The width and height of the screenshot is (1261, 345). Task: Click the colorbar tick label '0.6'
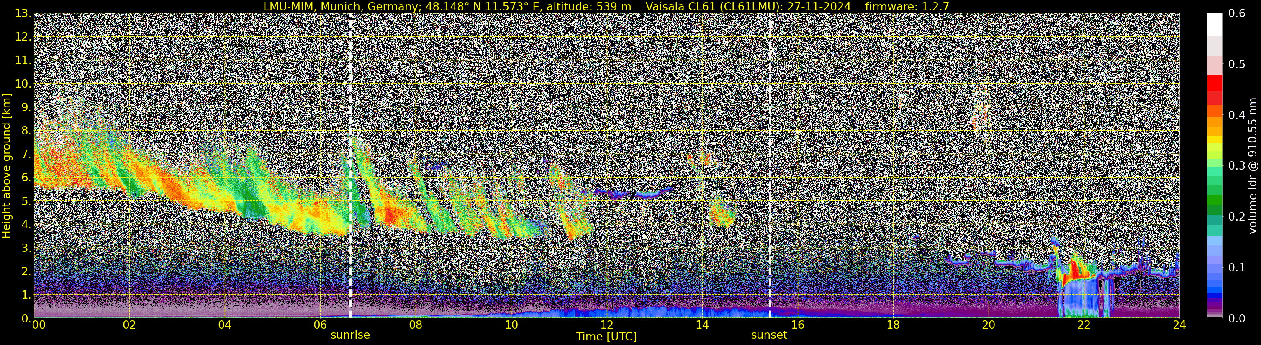[x=1237, y=14]
